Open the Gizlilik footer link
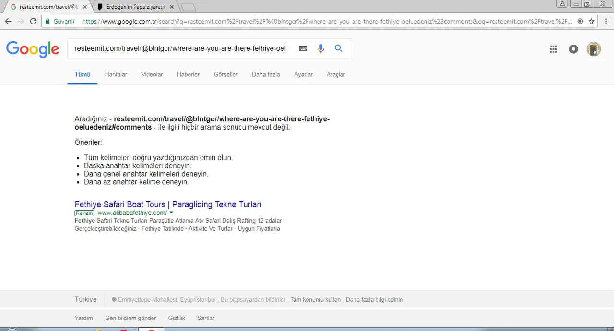Viewport: 614px width, 331px height. click(x=177, y=318)
